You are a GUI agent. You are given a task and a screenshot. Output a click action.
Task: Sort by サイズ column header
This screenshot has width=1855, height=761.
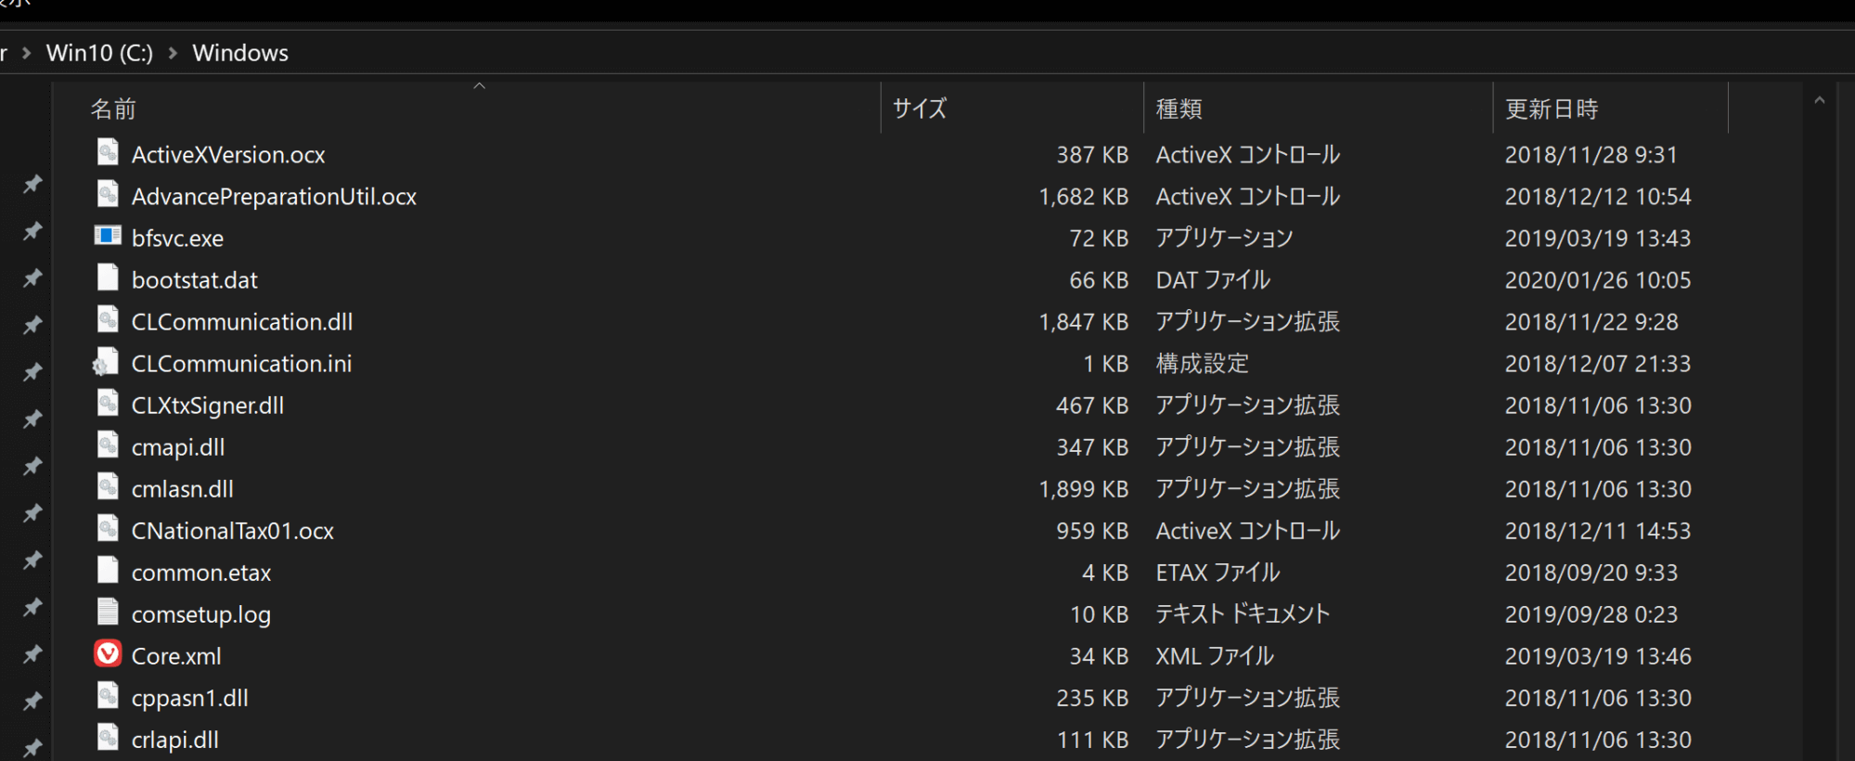[x=920, y=109]
